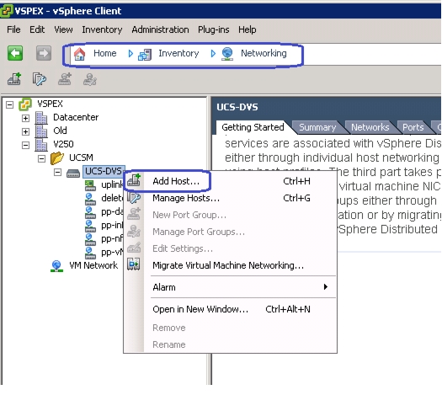Switch to the Summary tab

tap(317, 127)
